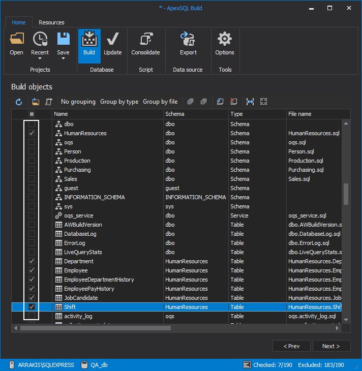Start the Build database action
This screenshot has height=371, width=362.
tap(89, 46)
